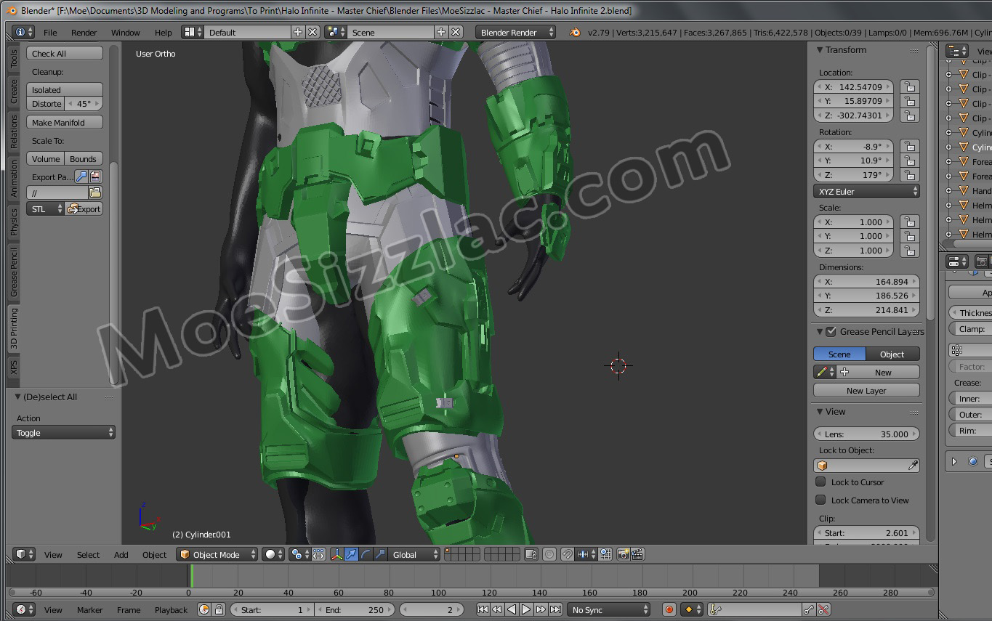The height and width of the screenshot is (621, 992).
Task: Click the insert keyframe key icon
Action: click(809, 610)
